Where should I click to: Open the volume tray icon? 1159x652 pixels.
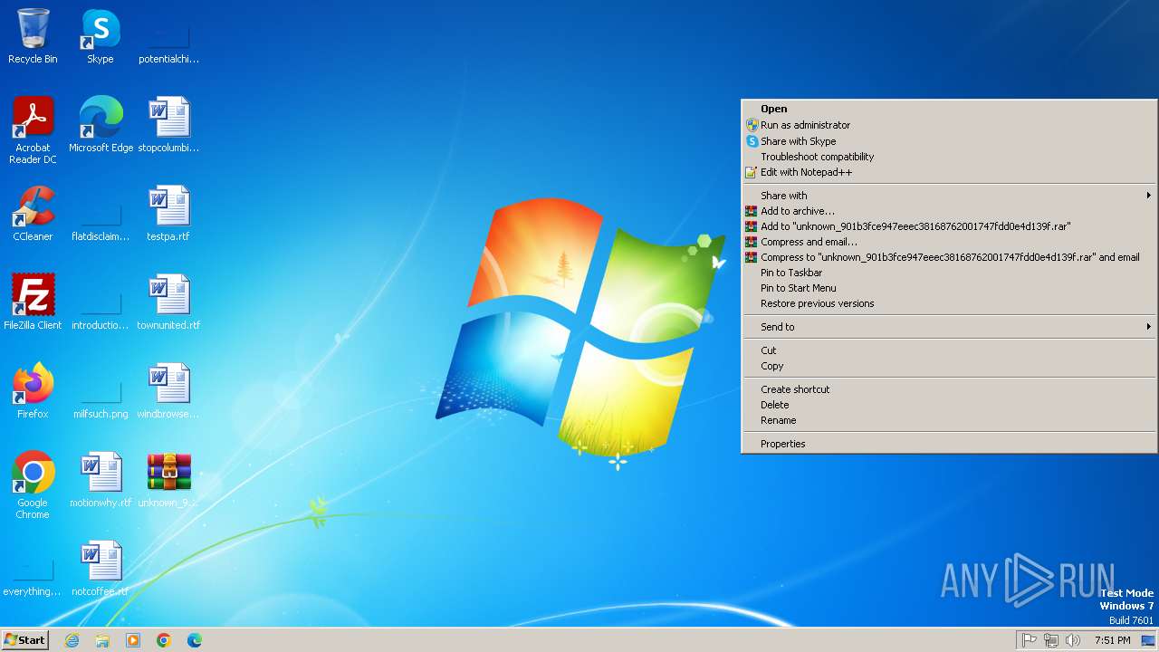(x=1073, y=640)
